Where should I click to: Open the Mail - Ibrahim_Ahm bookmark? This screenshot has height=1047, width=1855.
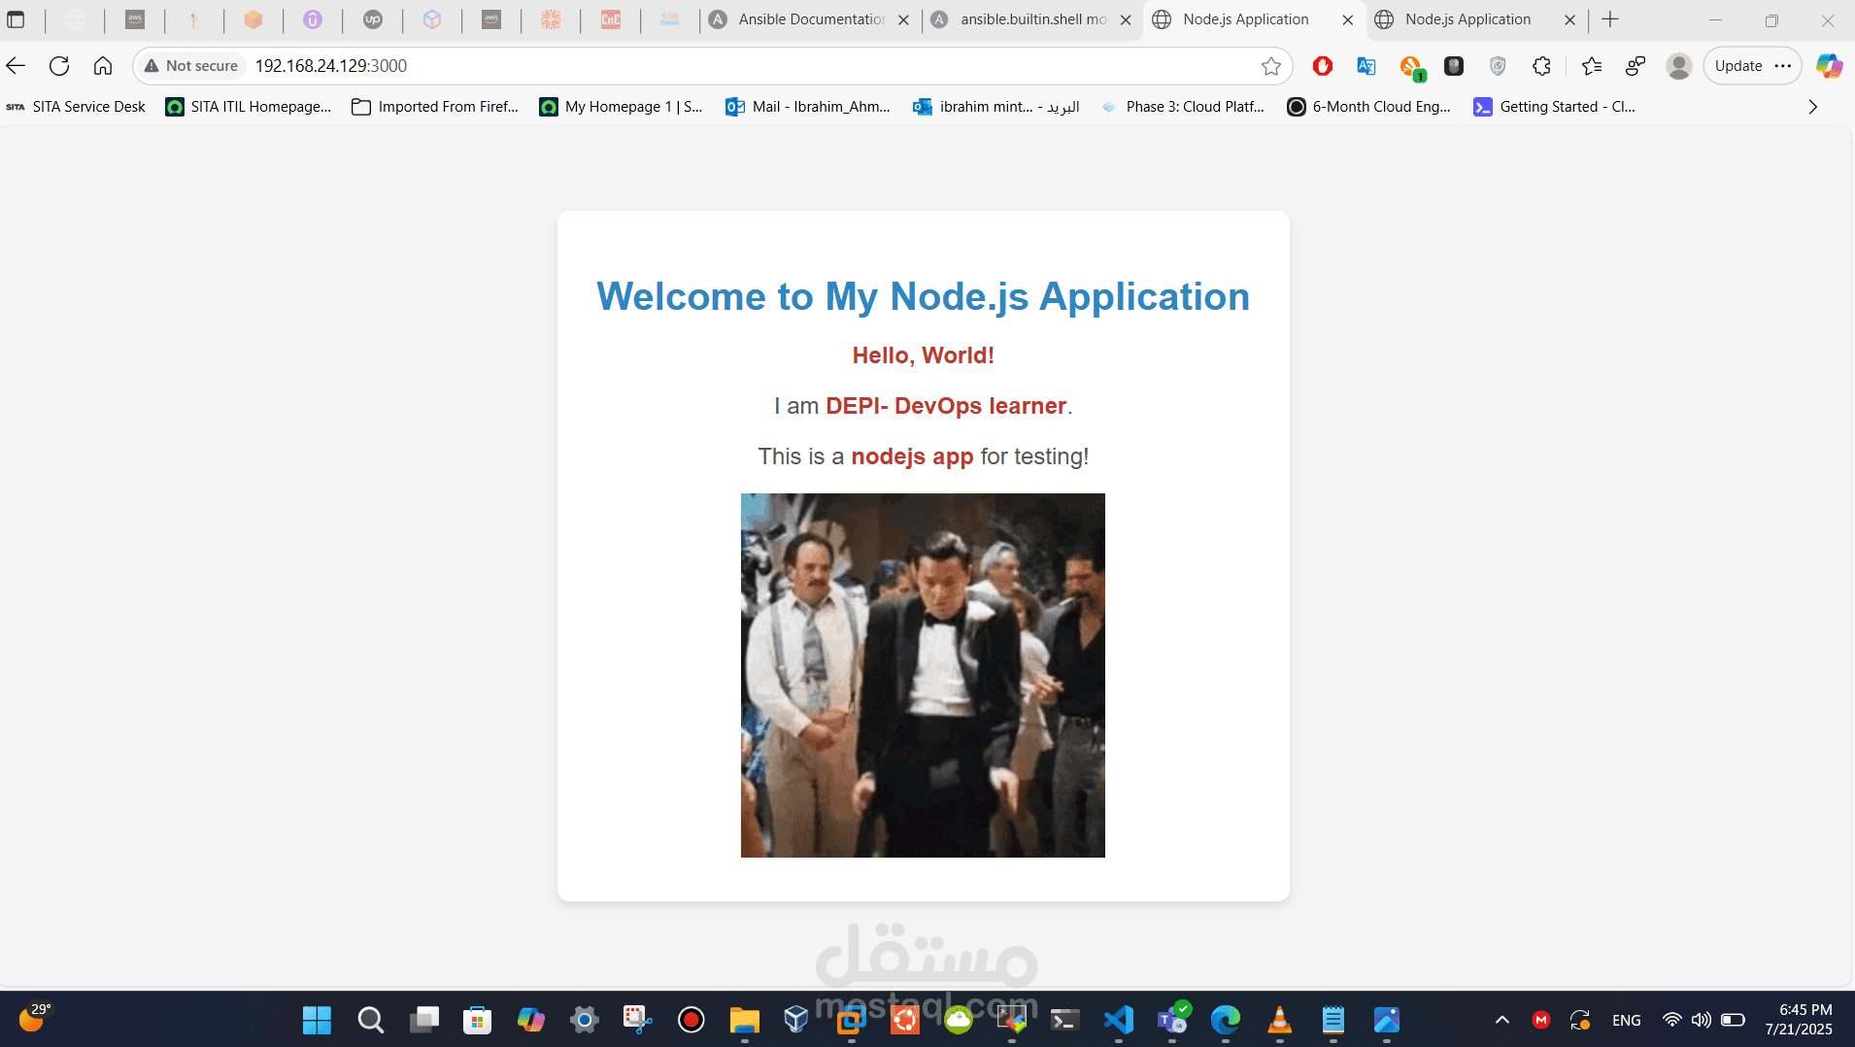coord(808,107)
